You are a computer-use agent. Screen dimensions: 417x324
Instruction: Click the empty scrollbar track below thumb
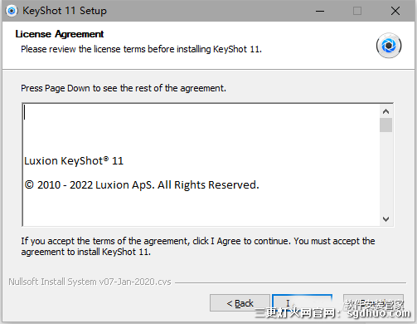(x=385, y=172)
